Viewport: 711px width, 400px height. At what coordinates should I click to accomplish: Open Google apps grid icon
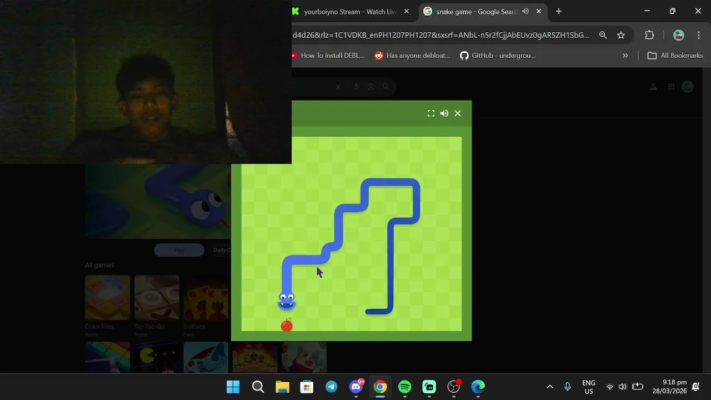[671, 87]
